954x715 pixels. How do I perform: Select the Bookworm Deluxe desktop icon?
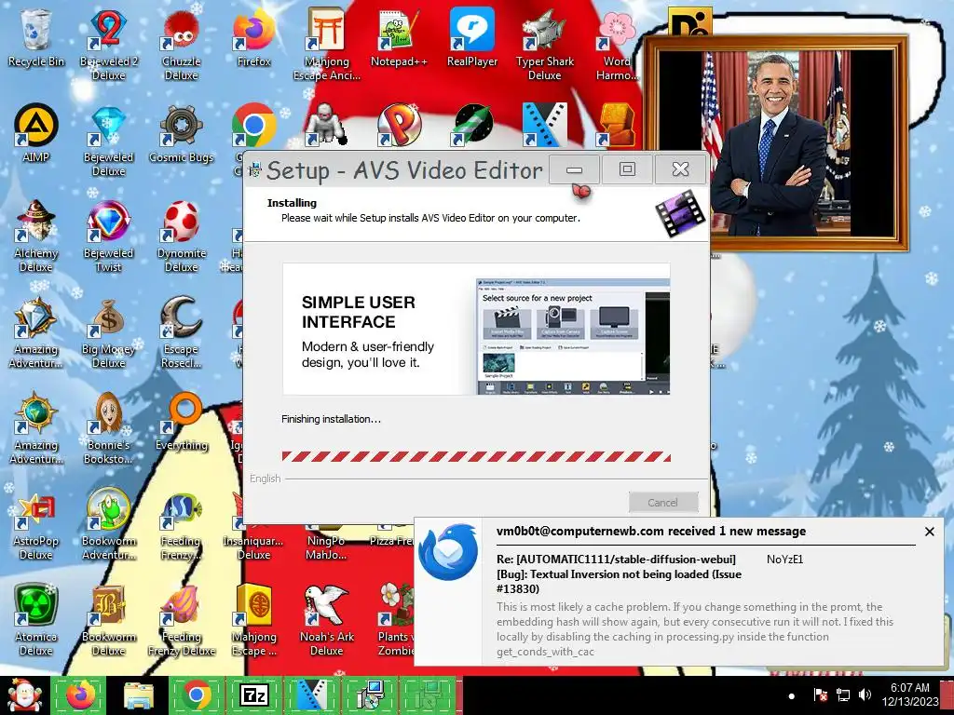point(108,620)
